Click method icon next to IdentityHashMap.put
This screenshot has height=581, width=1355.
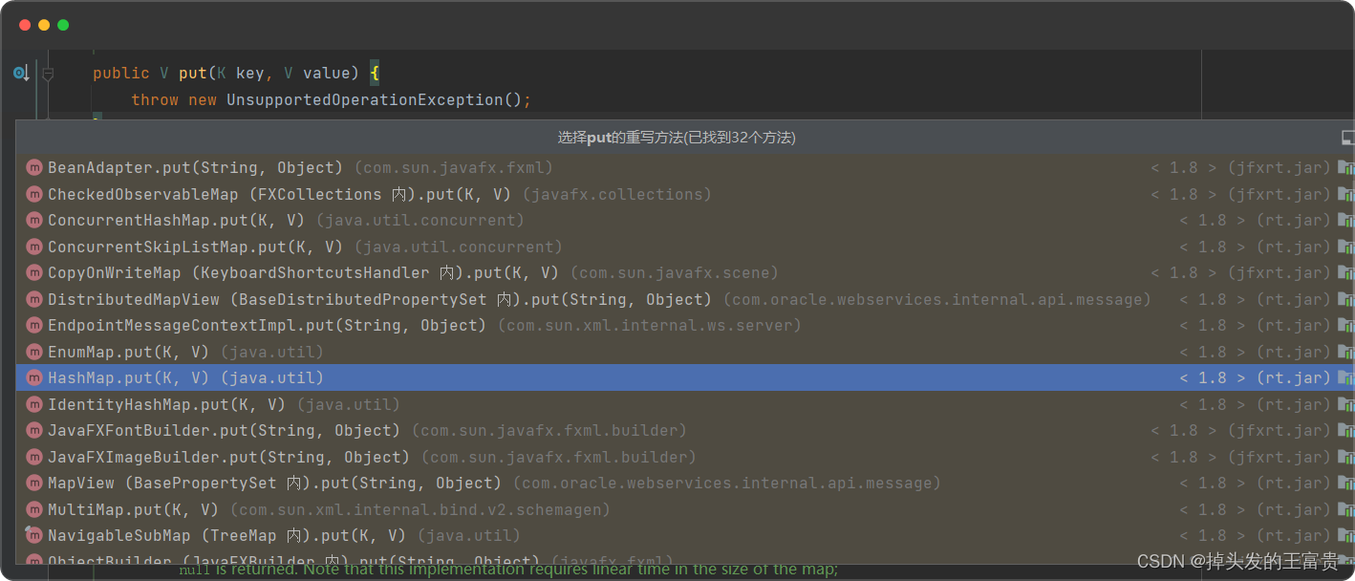[34, 404]
